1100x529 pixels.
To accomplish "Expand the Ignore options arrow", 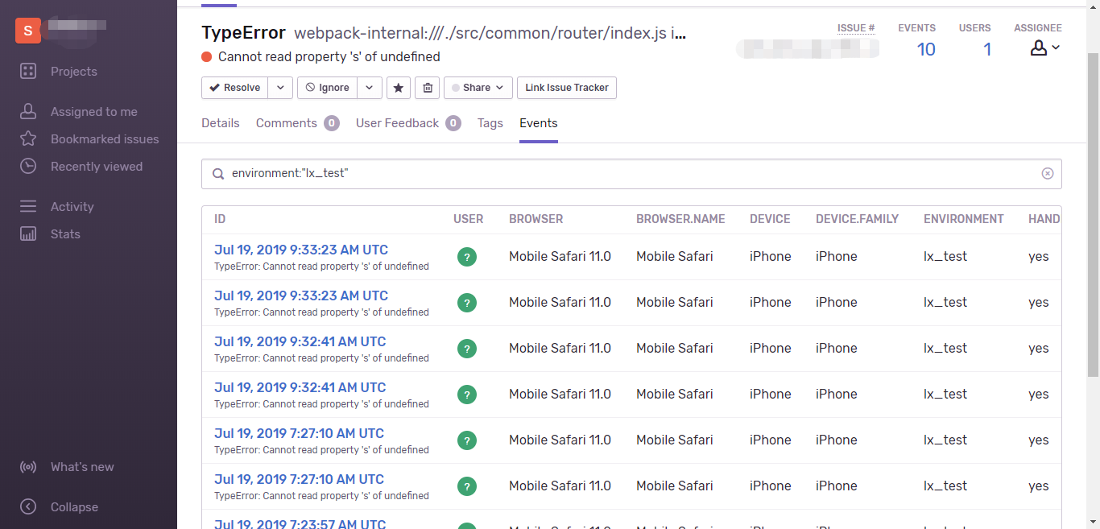I will (369, 88).
